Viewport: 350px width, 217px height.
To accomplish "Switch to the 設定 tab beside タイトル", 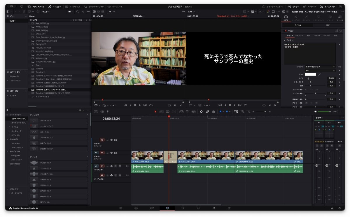I will point(328,25).
